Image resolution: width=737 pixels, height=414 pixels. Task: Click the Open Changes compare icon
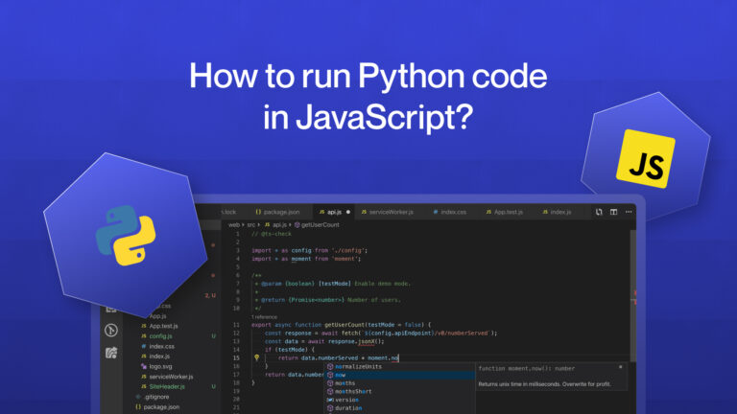[597, 212]
